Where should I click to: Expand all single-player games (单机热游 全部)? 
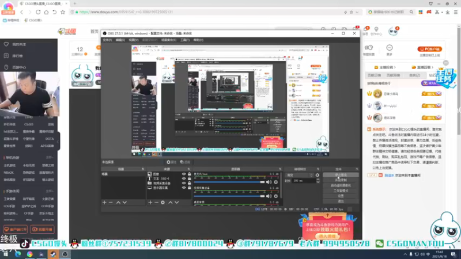click(x=50, y=158)
